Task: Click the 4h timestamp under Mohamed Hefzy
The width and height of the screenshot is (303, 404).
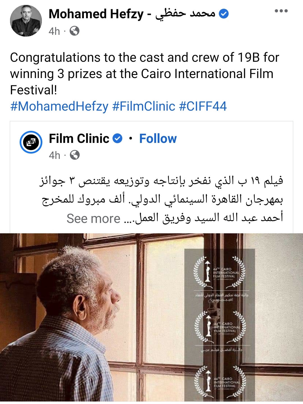Action: 54,31
